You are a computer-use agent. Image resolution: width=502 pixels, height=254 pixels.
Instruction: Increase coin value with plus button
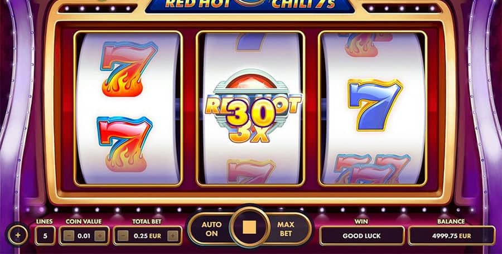click(100, 236)
